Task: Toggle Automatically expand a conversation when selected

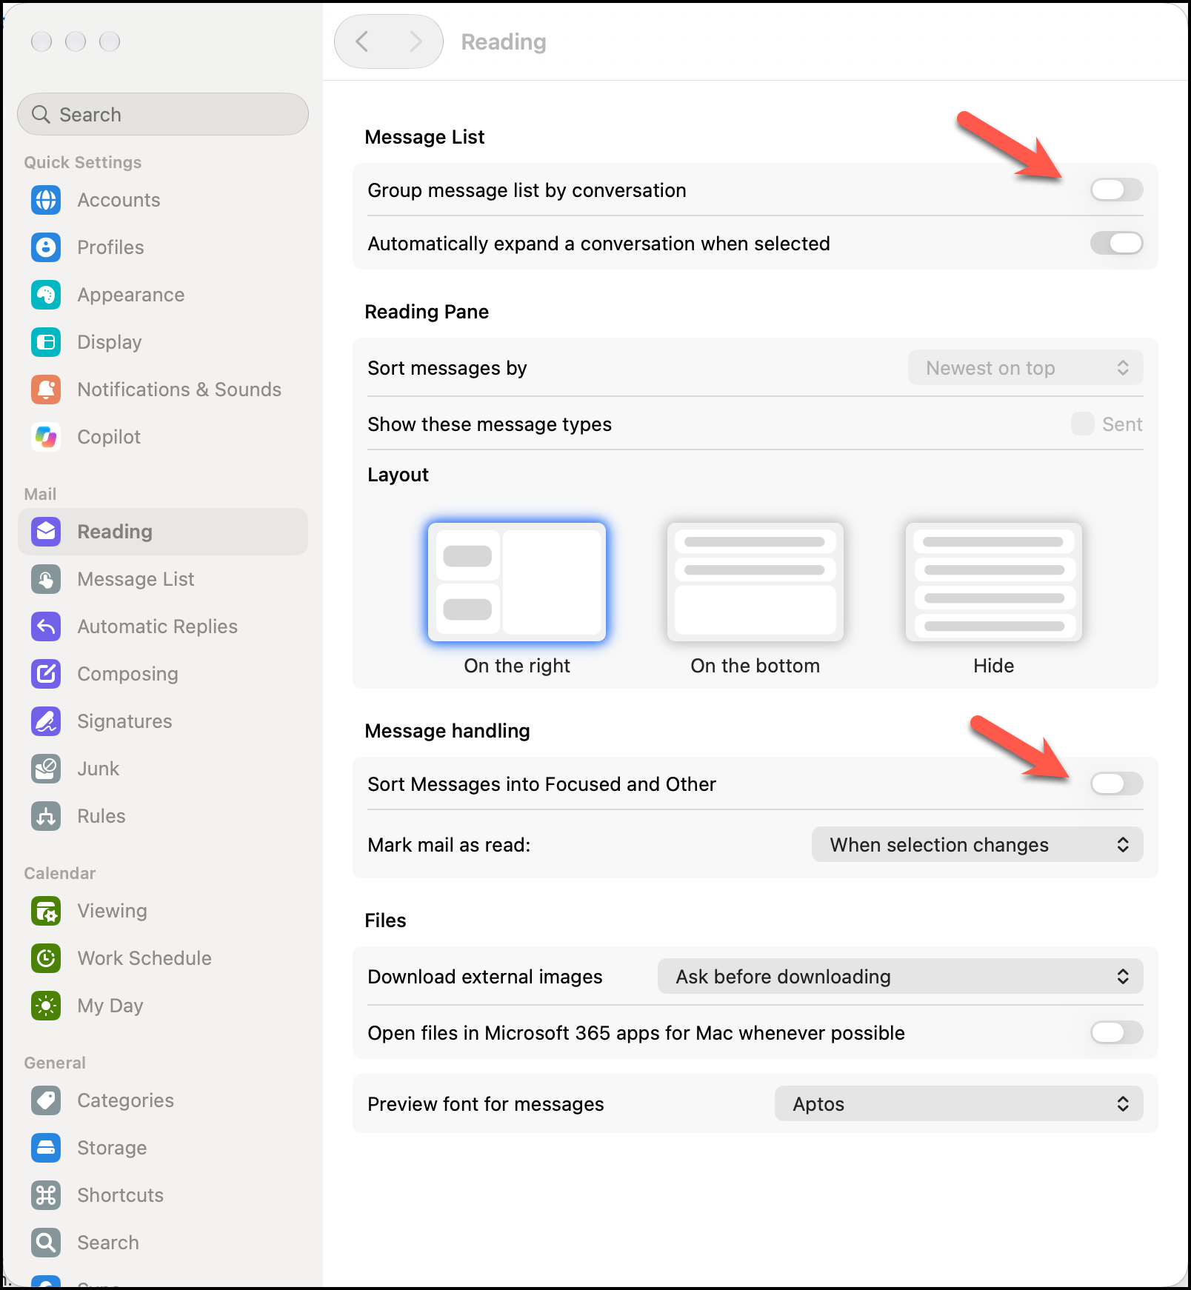Action: tap(1116, 244)
